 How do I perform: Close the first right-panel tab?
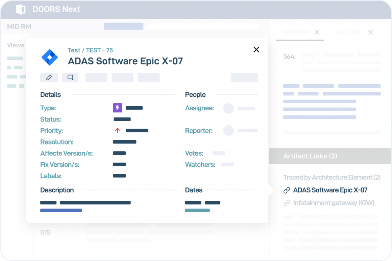click(x=317, y=32)
